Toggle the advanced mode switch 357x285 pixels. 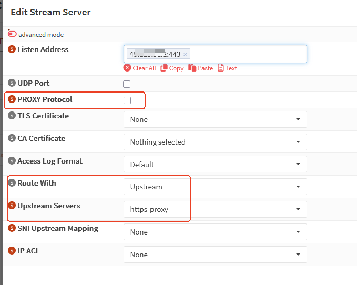(12, 34)
